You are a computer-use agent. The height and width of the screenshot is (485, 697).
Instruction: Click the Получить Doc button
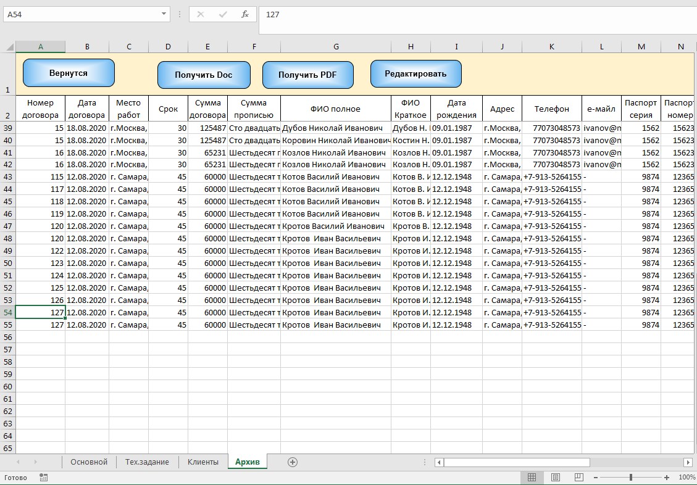click(x=204, y=75)
